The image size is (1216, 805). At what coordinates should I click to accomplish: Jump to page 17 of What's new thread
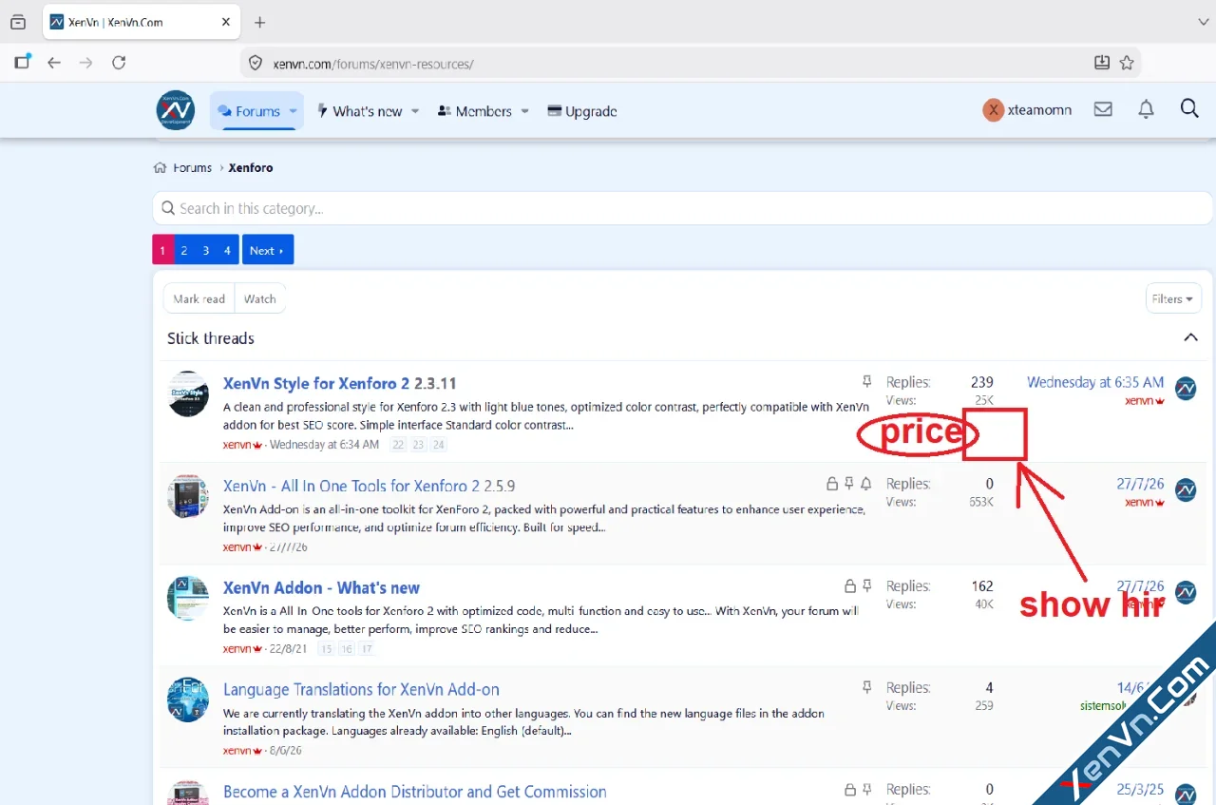coord(367,649)
